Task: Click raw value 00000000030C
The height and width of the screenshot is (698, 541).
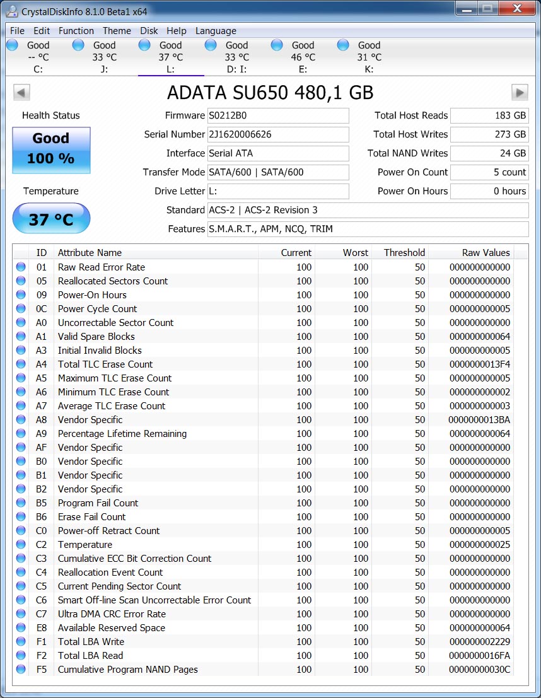Action: 480,669
